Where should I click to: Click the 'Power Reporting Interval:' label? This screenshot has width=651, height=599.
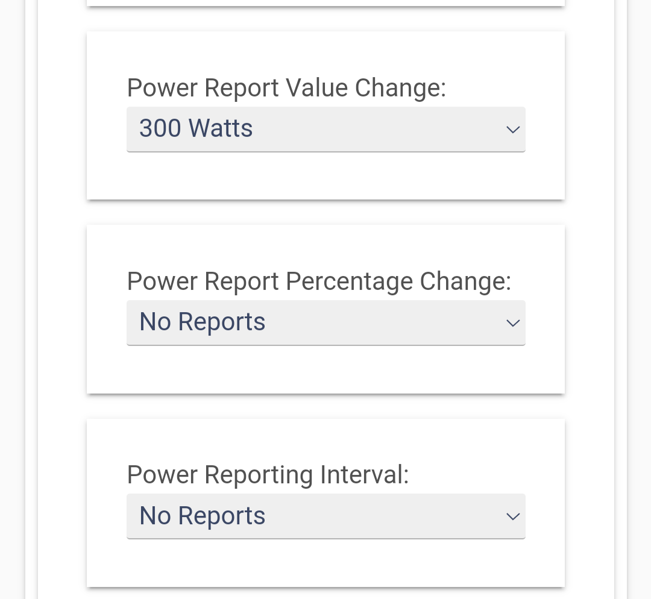coord(268,475)
